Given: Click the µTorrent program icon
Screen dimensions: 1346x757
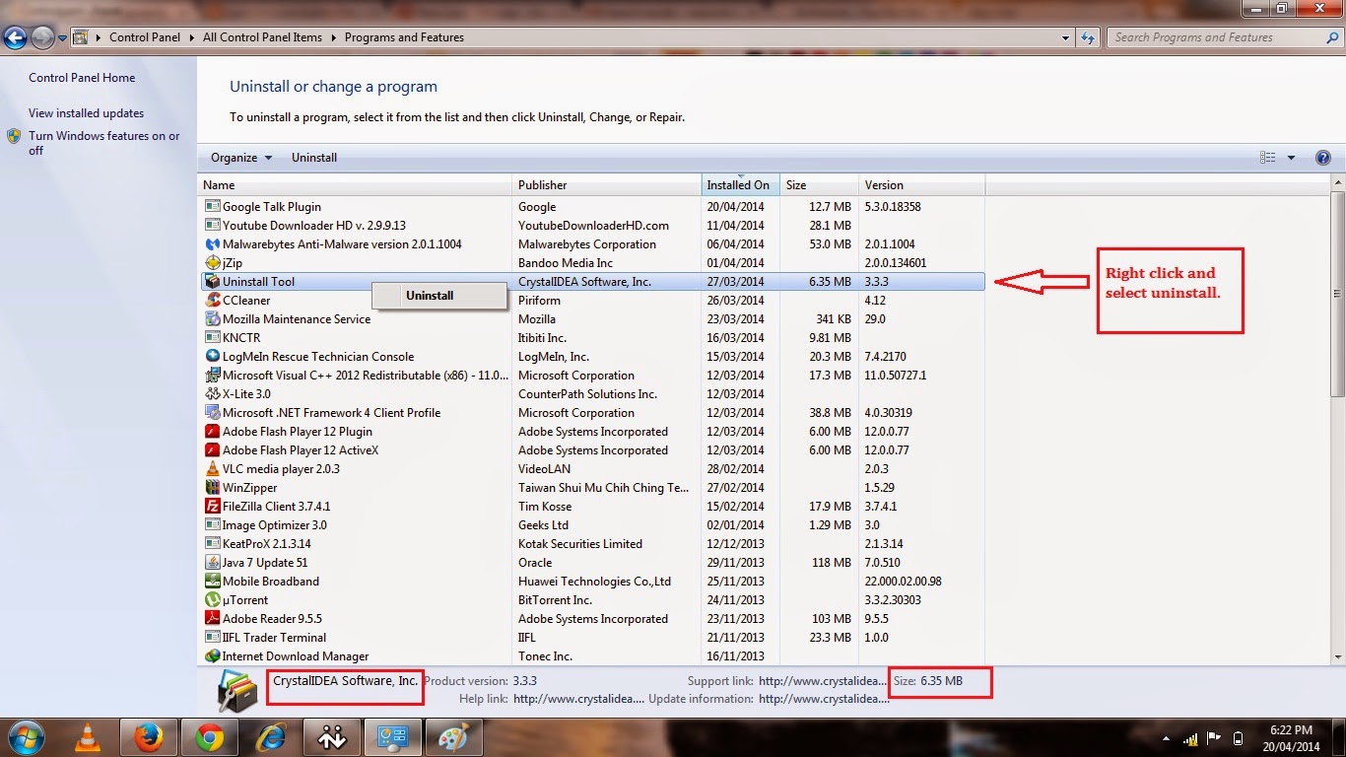Looking at the screenshot, I should tap(212, 600).
